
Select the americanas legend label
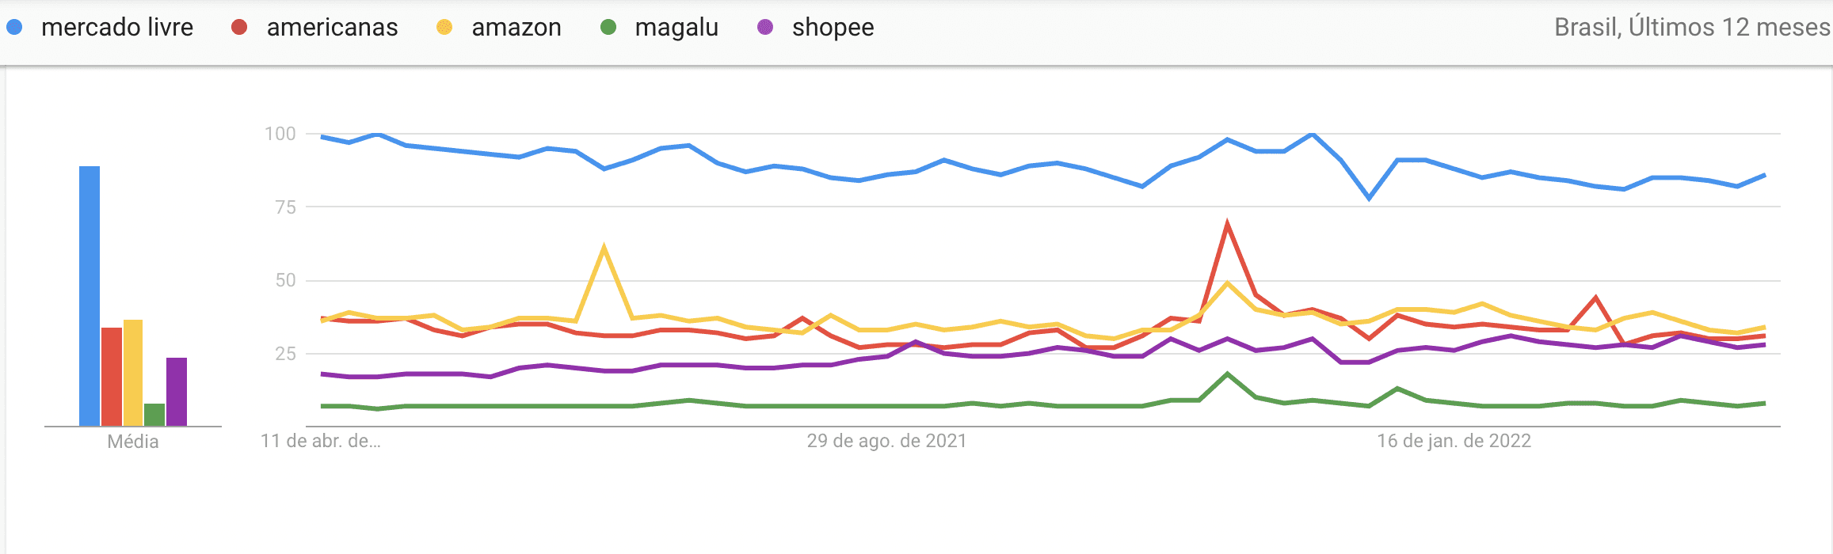tap(332, 28)
